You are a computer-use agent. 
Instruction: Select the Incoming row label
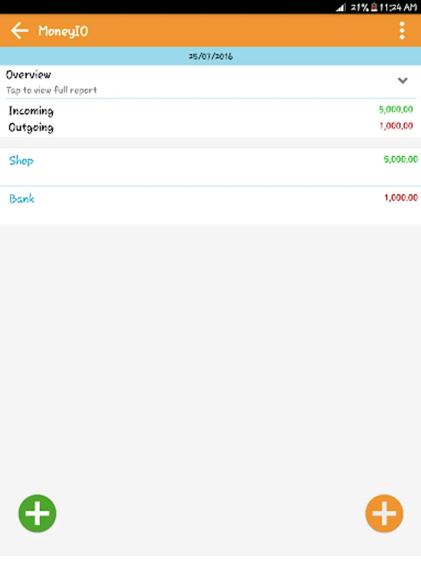(31, 111)
